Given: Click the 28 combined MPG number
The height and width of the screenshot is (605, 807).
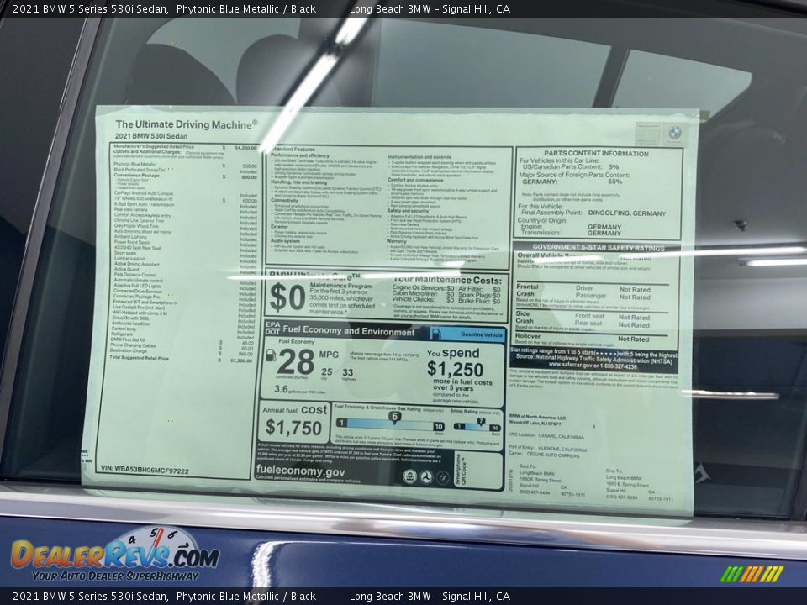Looking at the screenshot, I should coord(295,362).
